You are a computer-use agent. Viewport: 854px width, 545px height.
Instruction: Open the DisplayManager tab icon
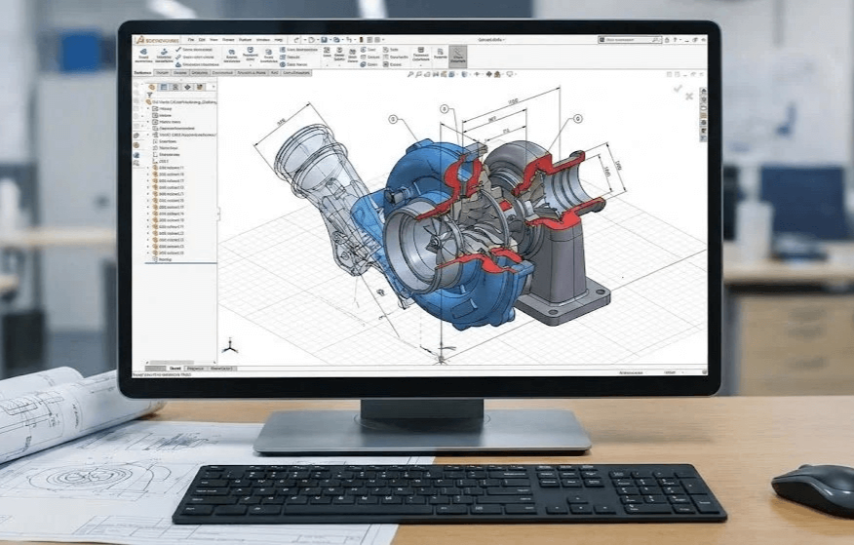point(200,87)
